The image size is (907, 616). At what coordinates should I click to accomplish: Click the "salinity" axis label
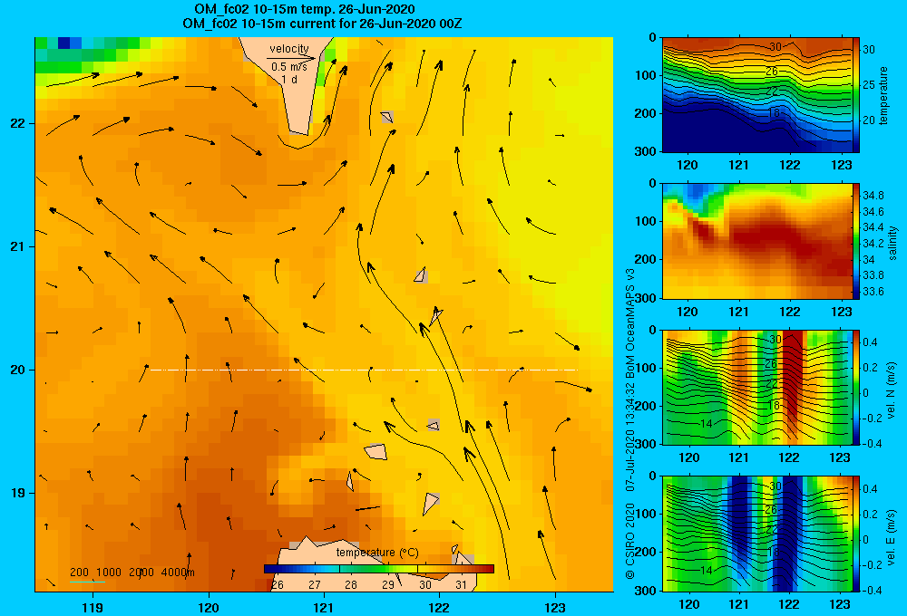[892, 243]
